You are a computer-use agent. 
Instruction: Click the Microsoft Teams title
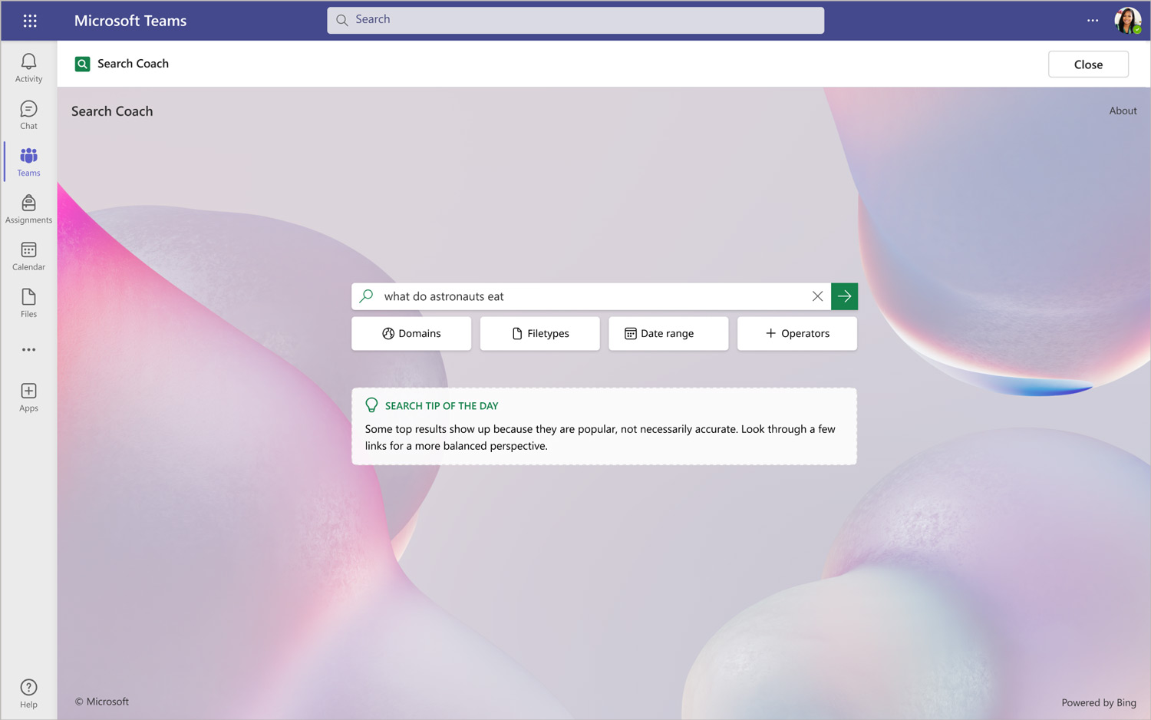pos(130,21)
